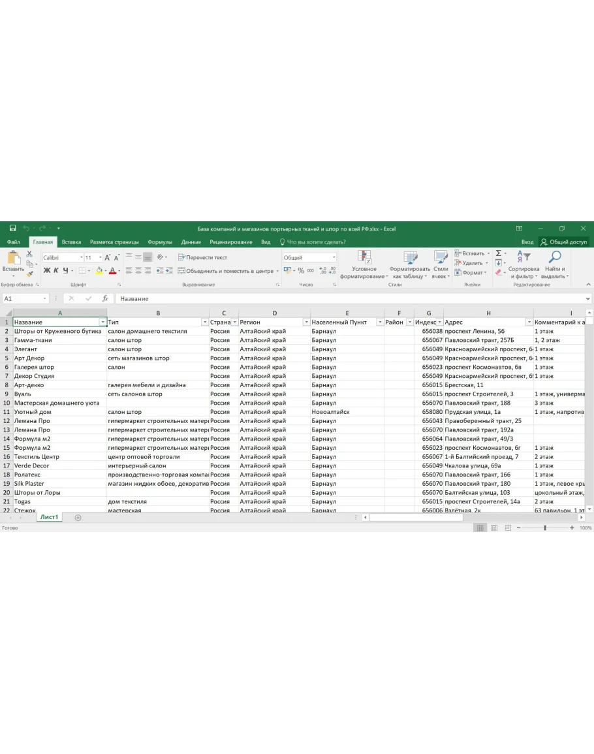Decrease decimal places
The image size is (594, 754).
pyautogui.click(x=332, y=271)
